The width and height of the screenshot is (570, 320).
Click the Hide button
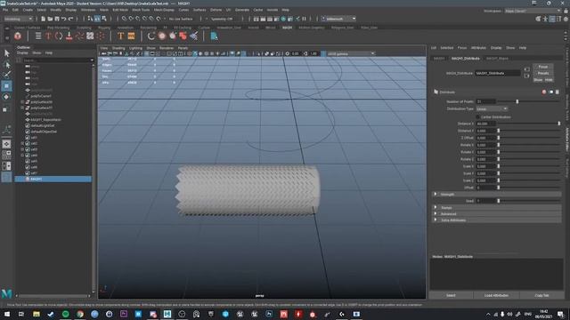pyautogui.click(x=549, y=80)
